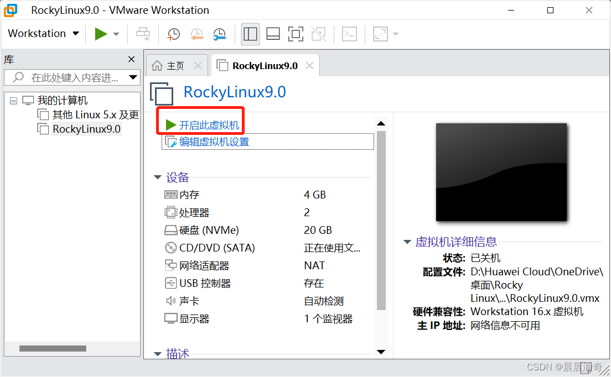This screenshot has height=377, width=611.
Task: Take a snapshot with the clock-plus icon
Action: tap(173, 34)
